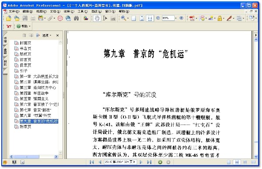Select the 封面页 bookmark
The image size is (262, 169).
(x=25, y=43)
